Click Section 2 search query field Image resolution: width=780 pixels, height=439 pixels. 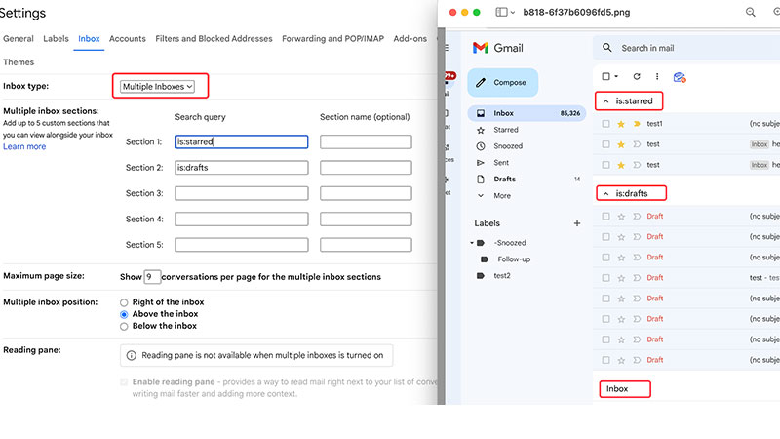click(x=242, y=168)
